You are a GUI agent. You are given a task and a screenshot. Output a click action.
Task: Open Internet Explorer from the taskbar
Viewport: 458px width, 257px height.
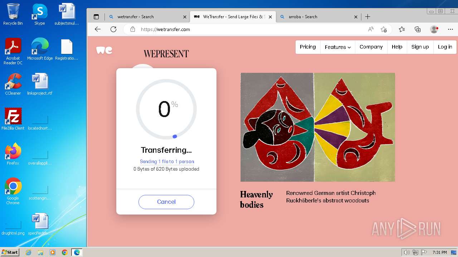click(29, 252)
